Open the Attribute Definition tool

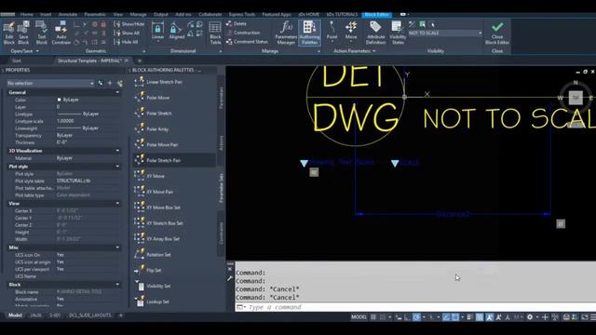tap(375, 33)
